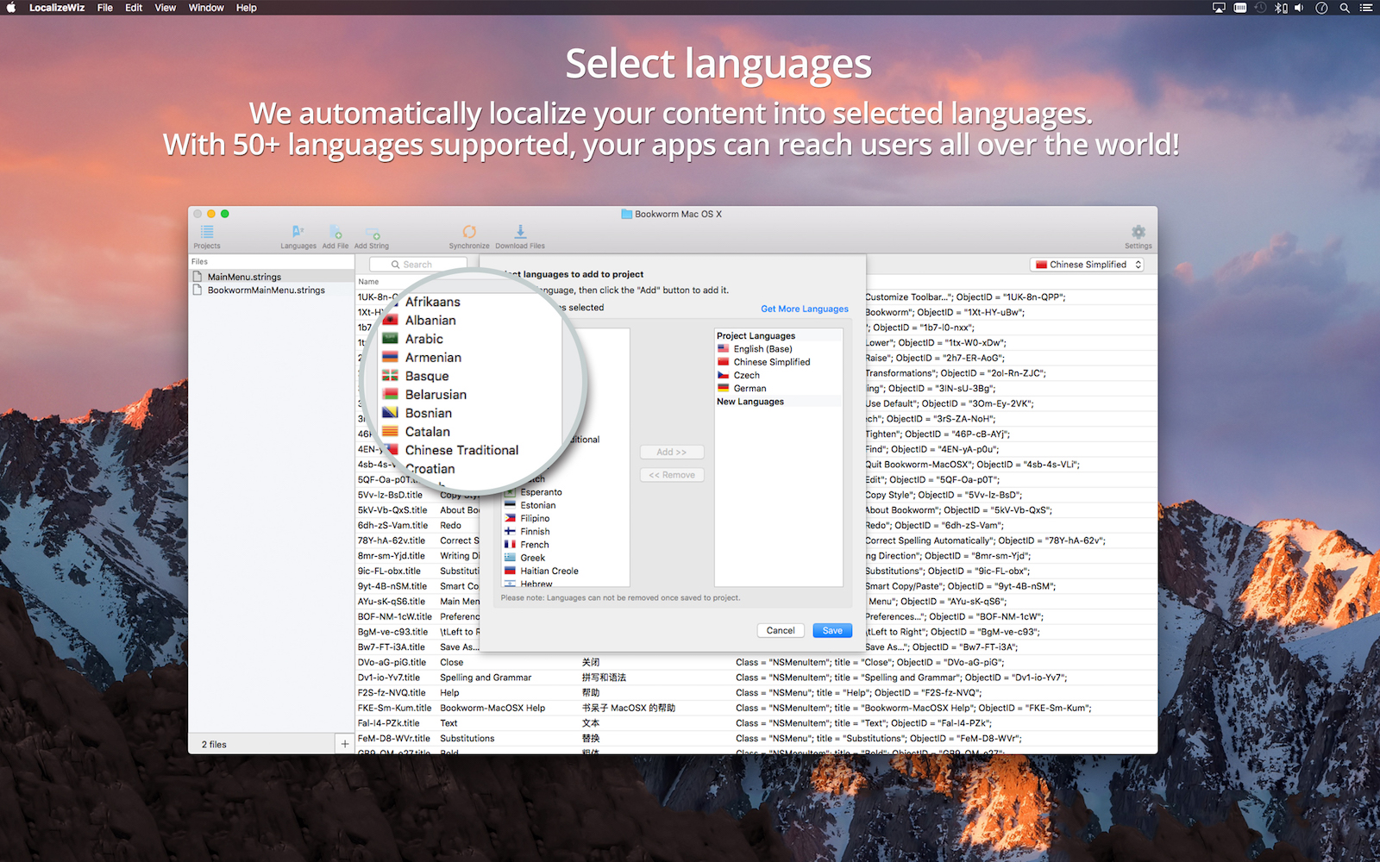The width and height of the screenshot is (1380, 862).
Task: Click in the Search field
Action: pos(418,265)
